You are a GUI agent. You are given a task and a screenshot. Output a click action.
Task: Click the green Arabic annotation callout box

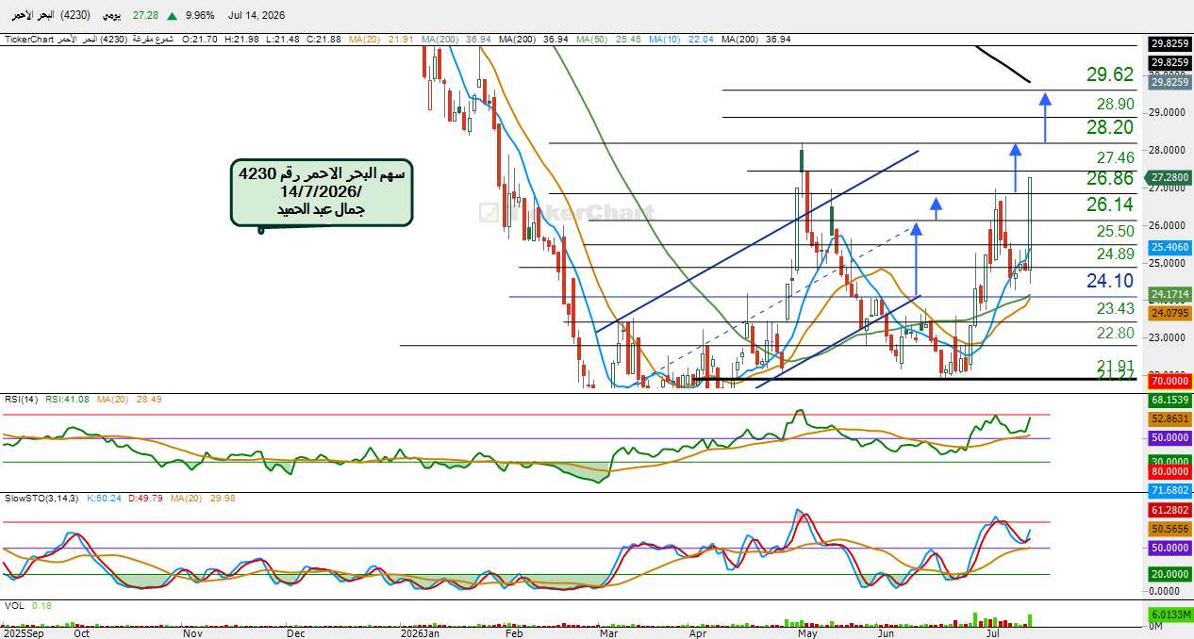coord(322,192)
